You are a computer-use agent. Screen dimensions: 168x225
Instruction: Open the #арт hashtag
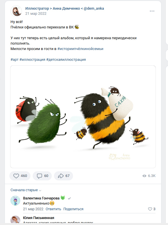point(14,60)
